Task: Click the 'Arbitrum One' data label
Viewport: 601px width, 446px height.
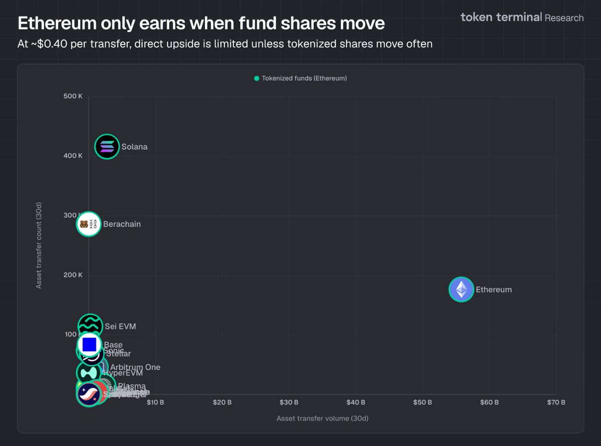Action: click(135, 367)
